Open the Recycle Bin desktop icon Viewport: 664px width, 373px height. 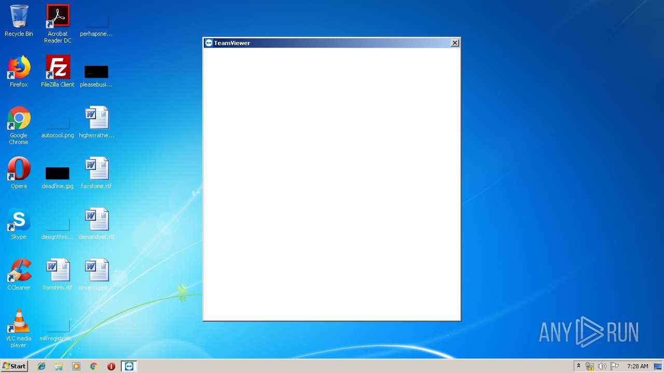pyautogui.click(x=19, y=21)
